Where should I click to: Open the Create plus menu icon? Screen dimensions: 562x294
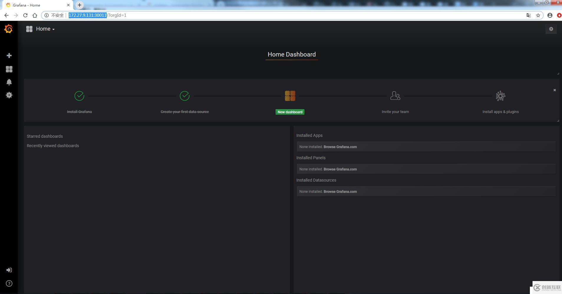[9, 56]
